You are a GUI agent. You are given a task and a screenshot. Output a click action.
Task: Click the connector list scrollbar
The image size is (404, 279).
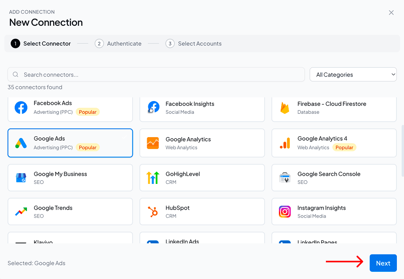tap(402, 151)
